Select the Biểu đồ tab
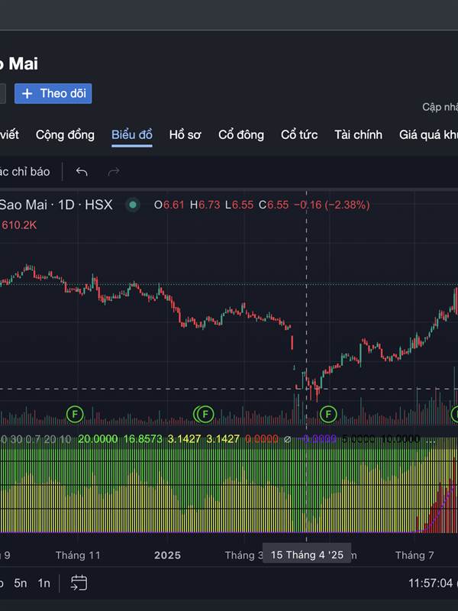Viewport: 458px width, 611px height. click(x=131, y=135)
